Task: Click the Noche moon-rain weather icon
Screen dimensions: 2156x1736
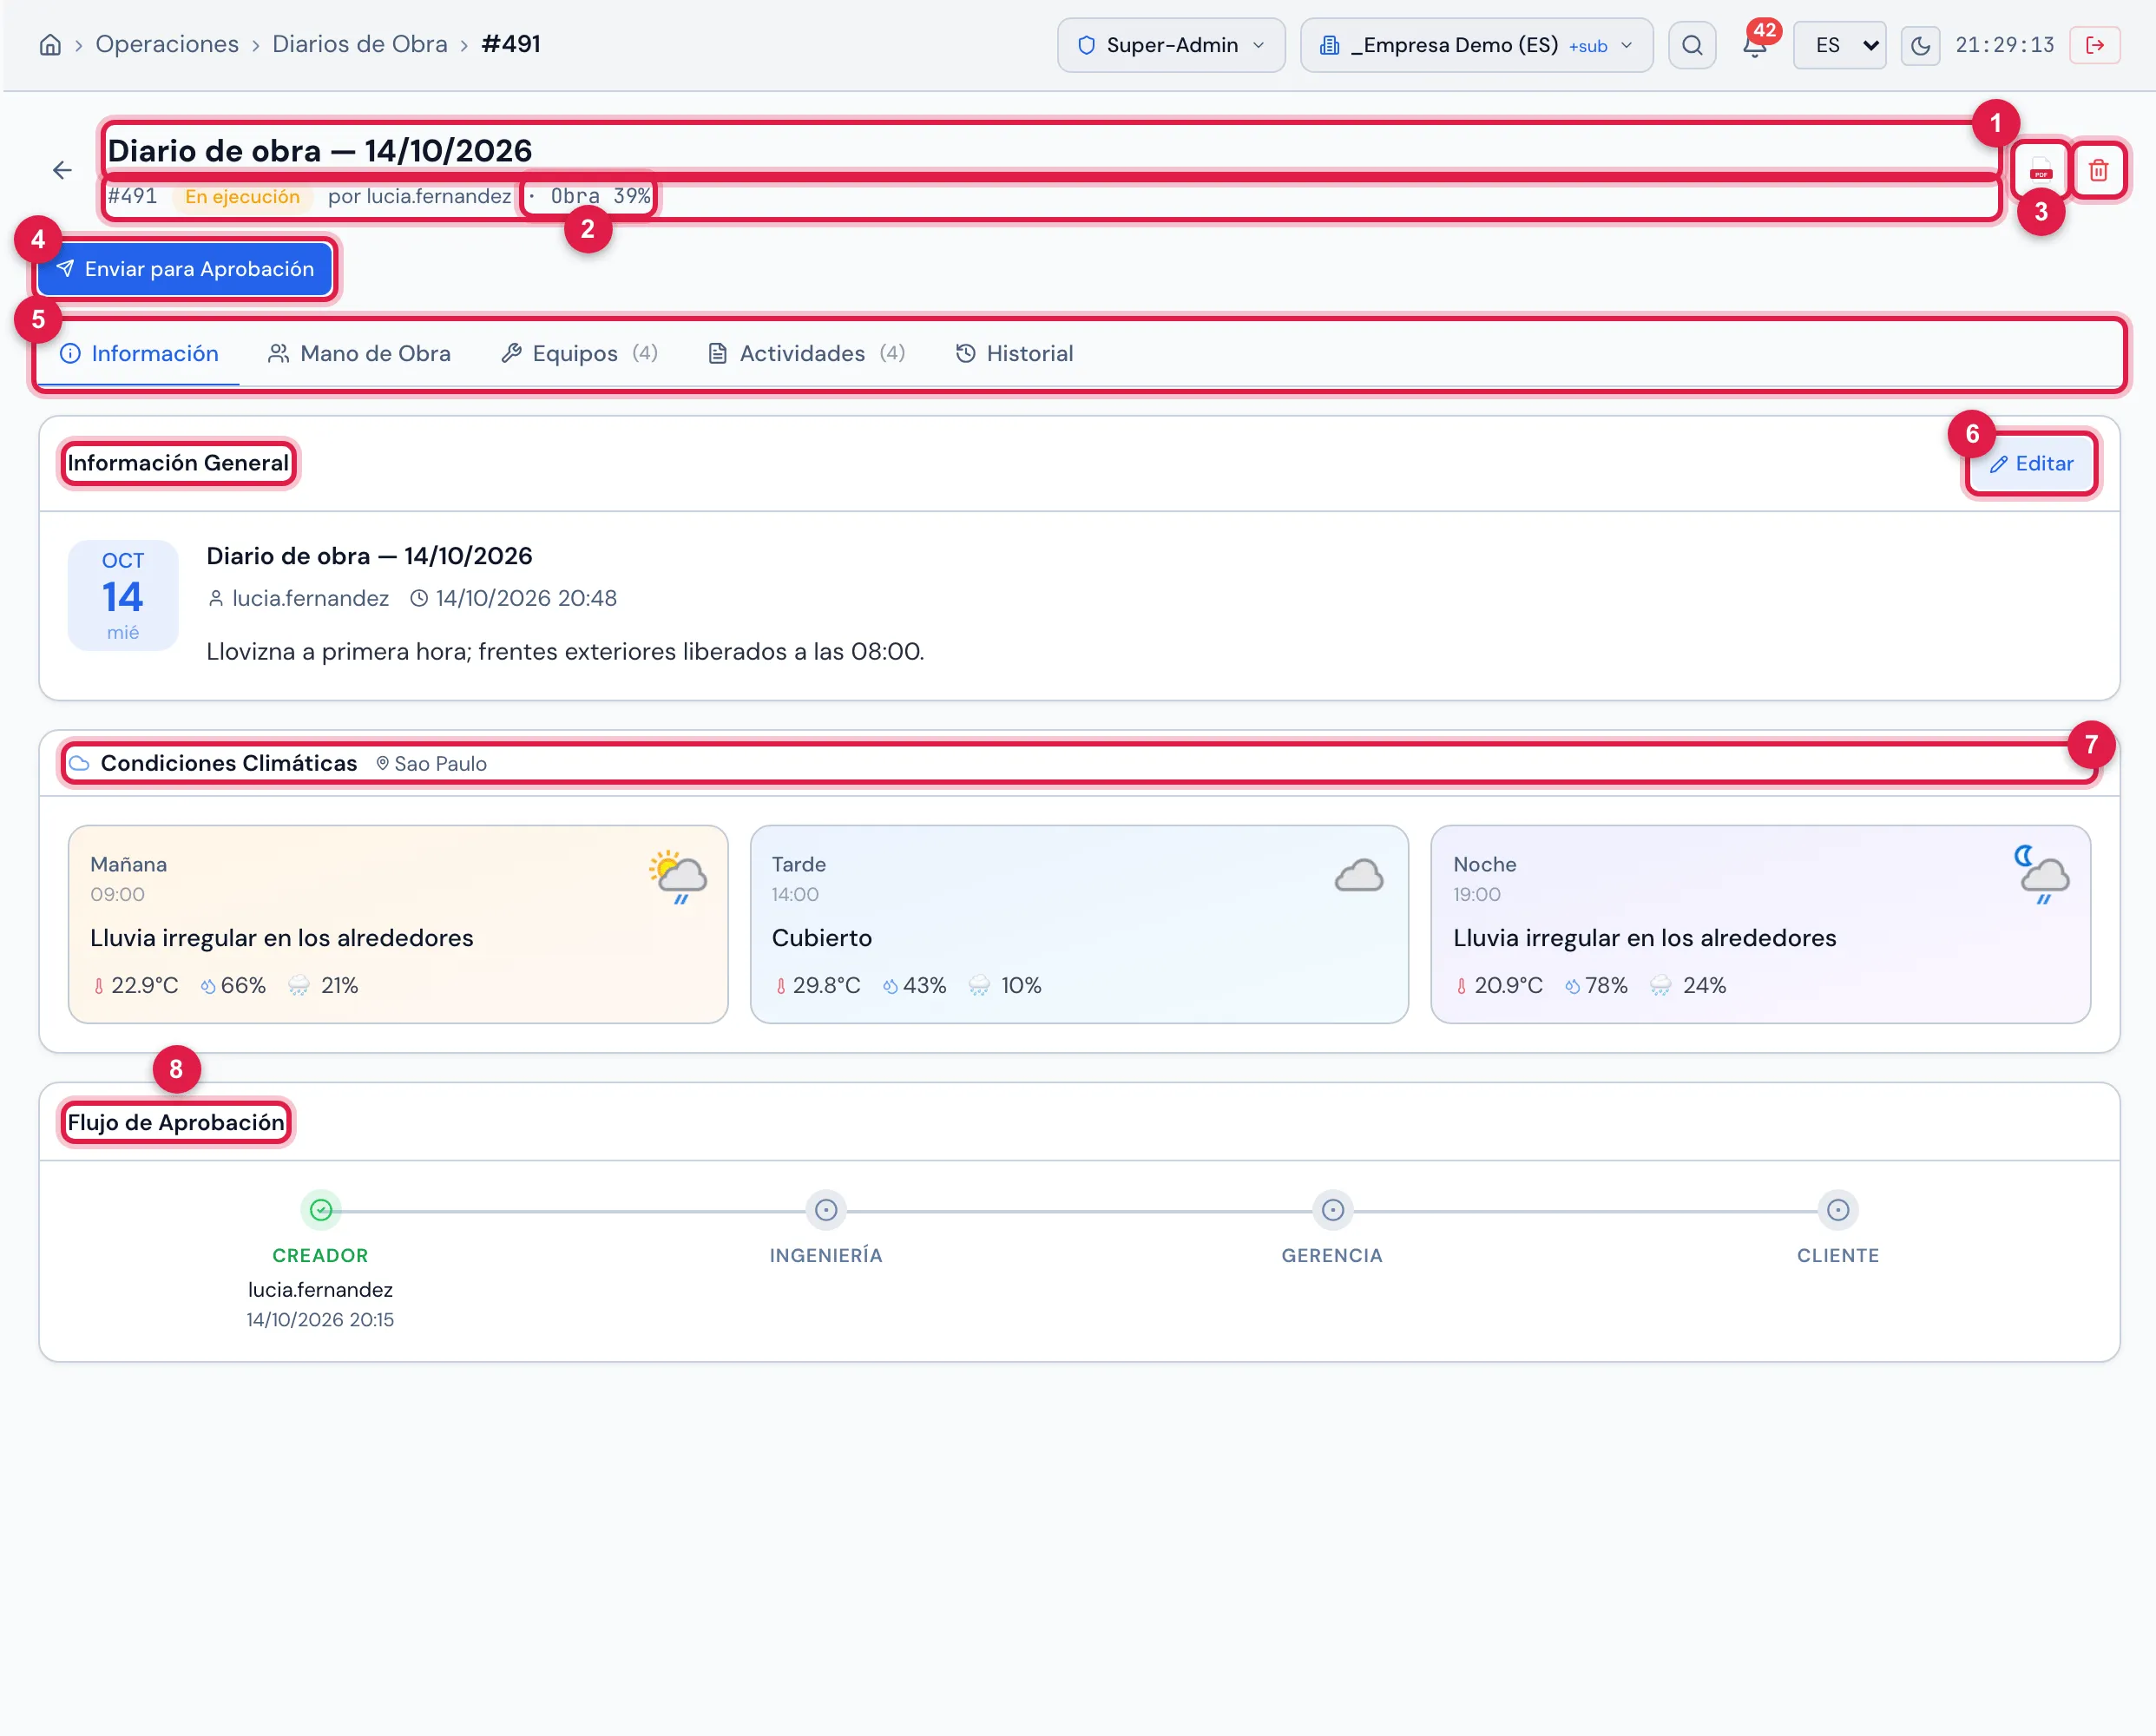Action: tap(2041, 875)
